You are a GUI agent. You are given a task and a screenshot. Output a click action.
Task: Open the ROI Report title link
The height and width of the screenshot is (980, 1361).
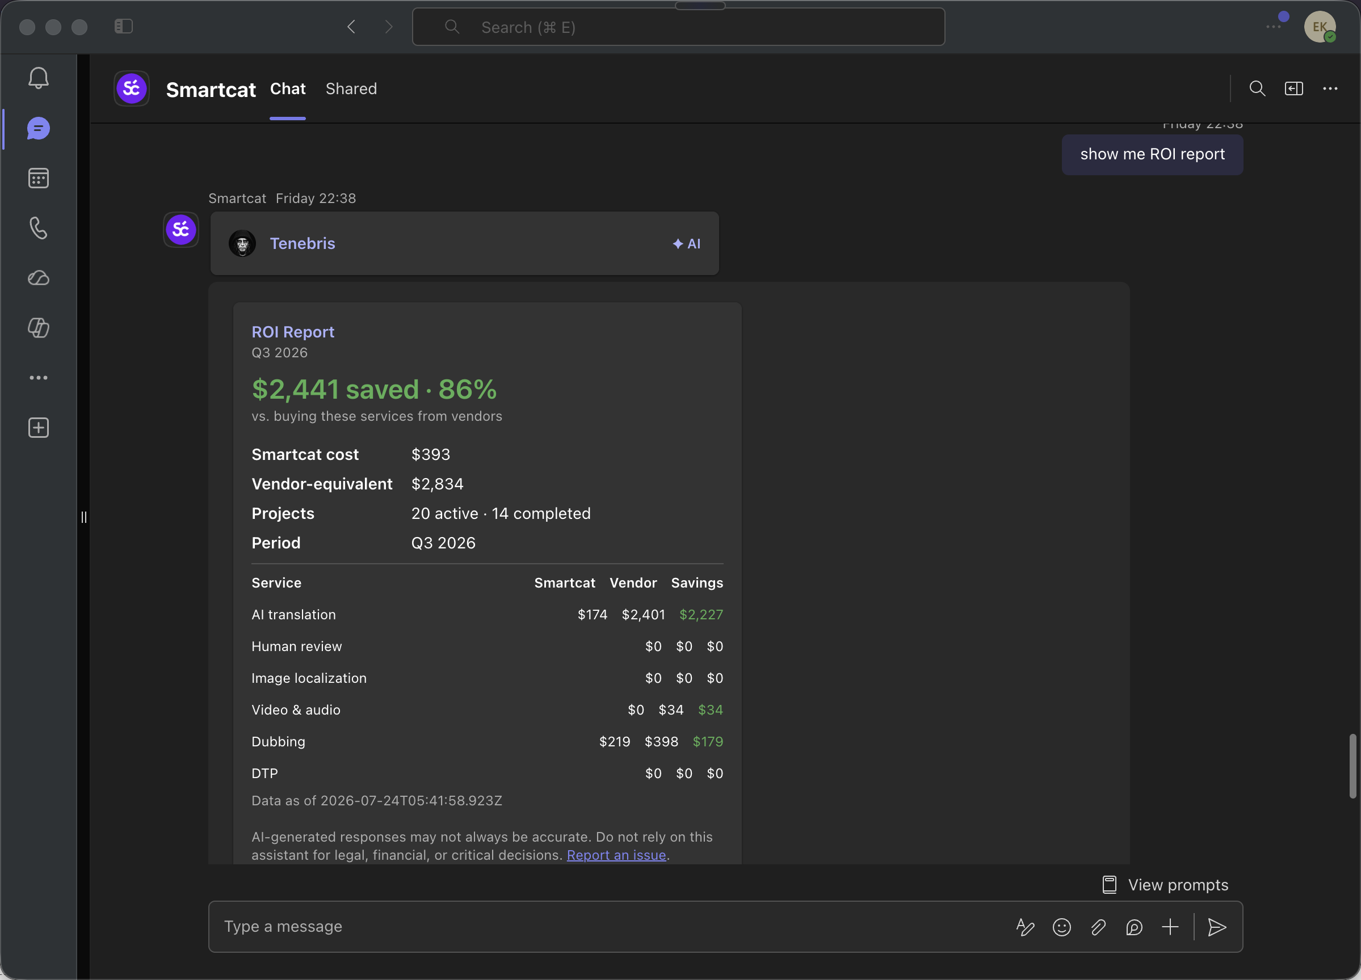point(293,332)
